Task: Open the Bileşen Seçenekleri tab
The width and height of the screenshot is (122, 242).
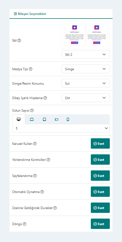Action: point(30,14)
